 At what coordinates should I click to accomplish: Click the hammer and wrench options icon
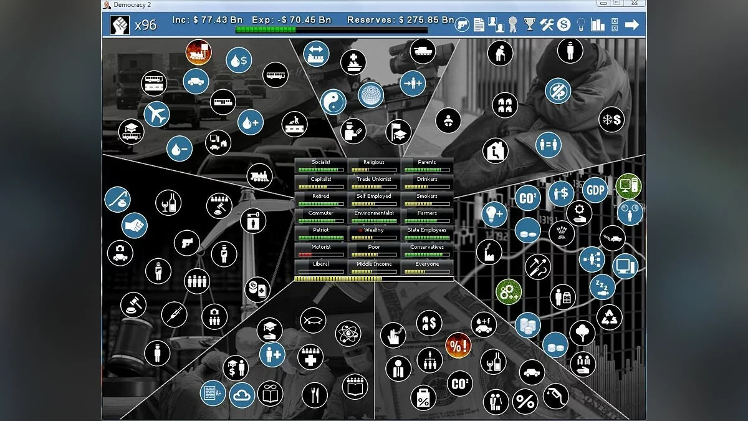pyautogui.click(x=547, y=25)
